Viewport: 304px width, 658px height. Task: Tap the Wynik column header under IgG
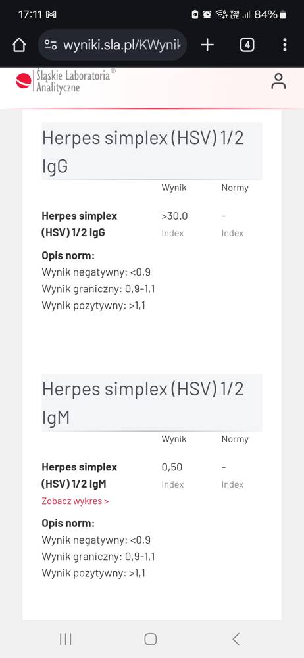point(174,188)
